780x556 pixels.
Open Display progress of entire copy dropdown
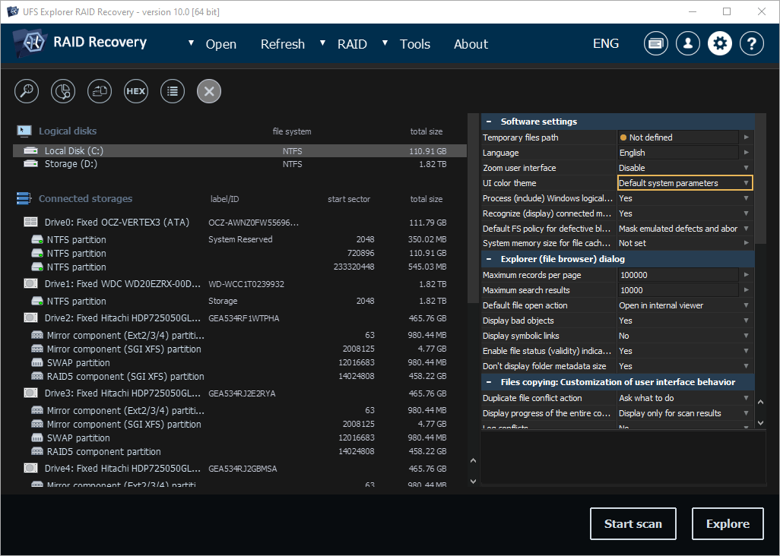(x=685, y=413)
